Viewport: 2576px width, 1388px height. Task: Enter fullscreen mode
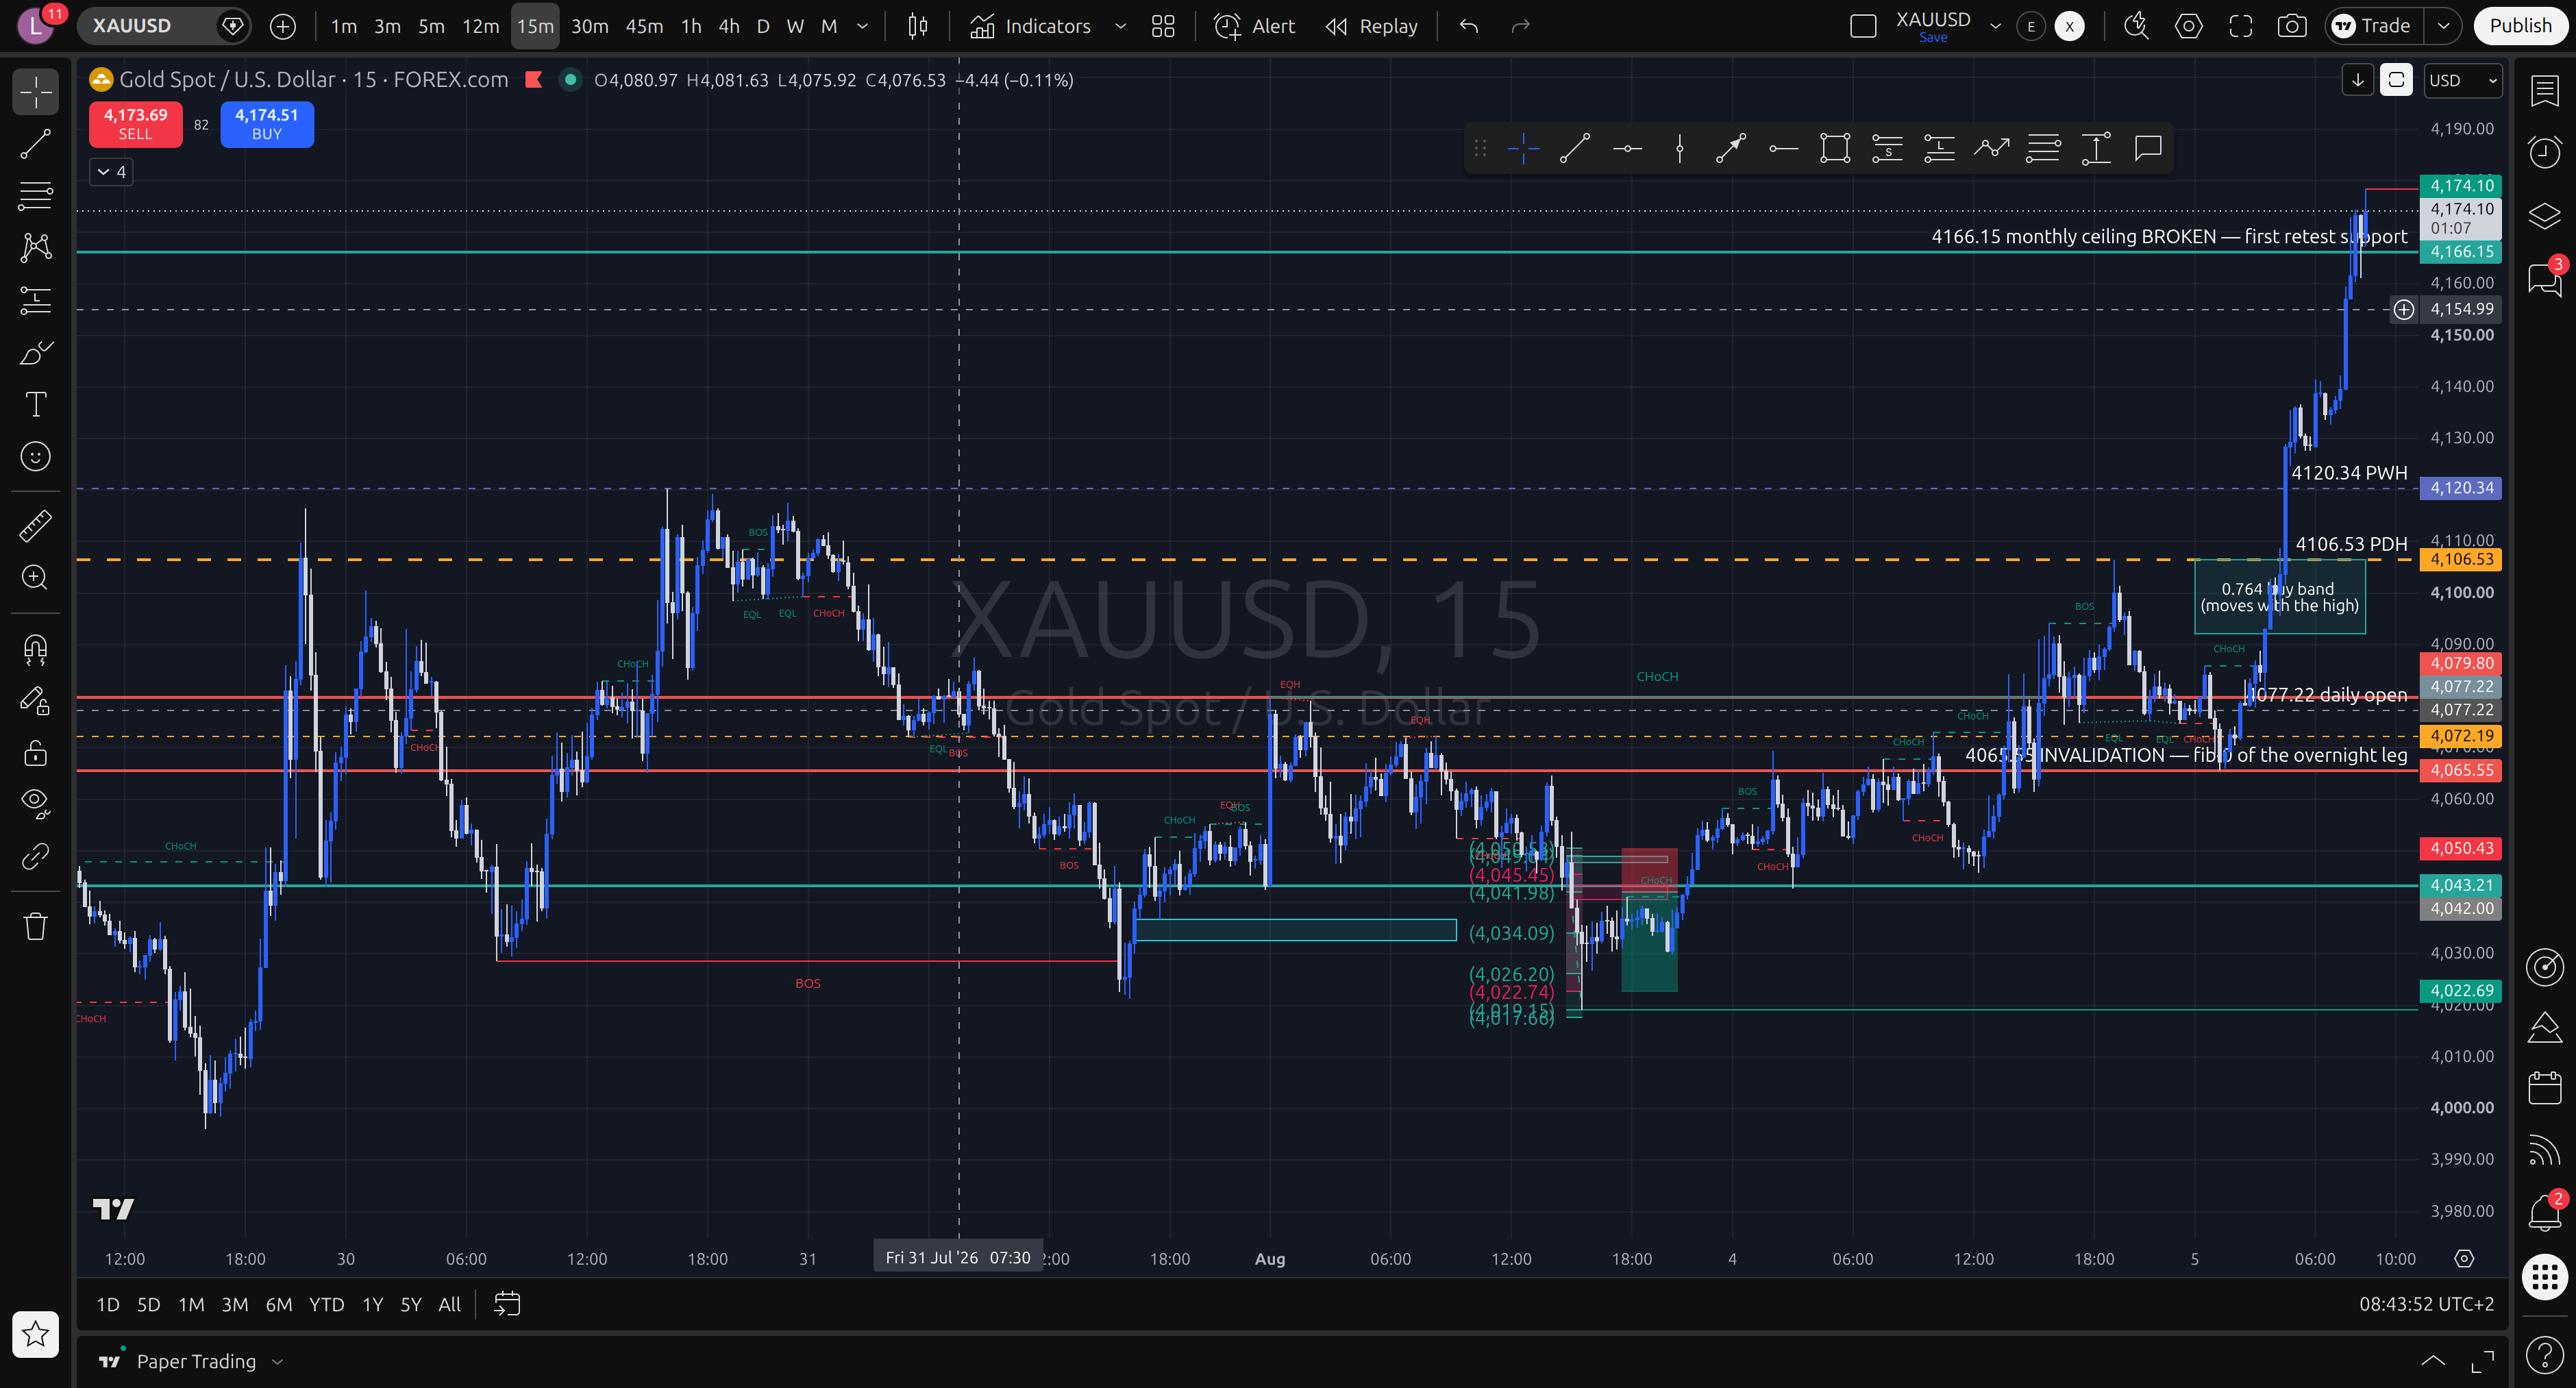[x=2240, y=26]
